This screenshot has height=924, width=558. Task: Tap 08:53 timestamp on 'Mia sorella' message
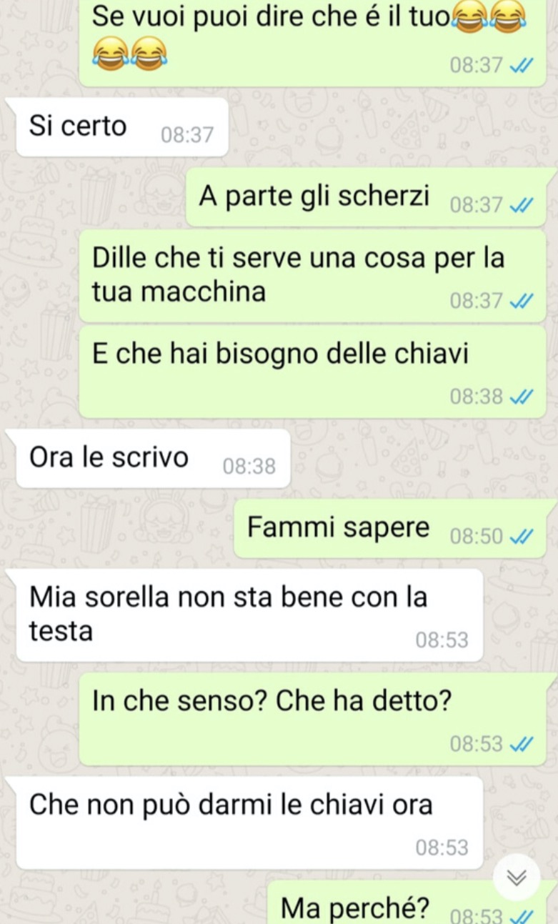pos(442,640)
